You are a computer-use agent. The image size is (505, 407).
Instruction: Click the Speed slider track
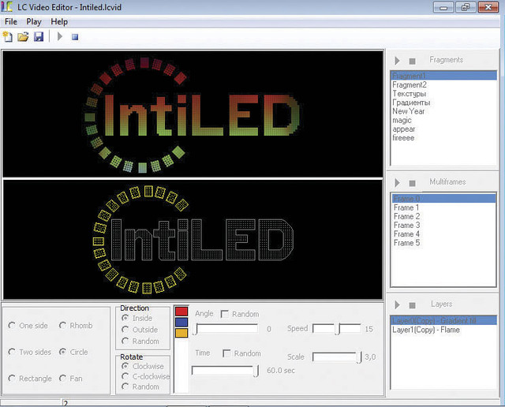337,329
